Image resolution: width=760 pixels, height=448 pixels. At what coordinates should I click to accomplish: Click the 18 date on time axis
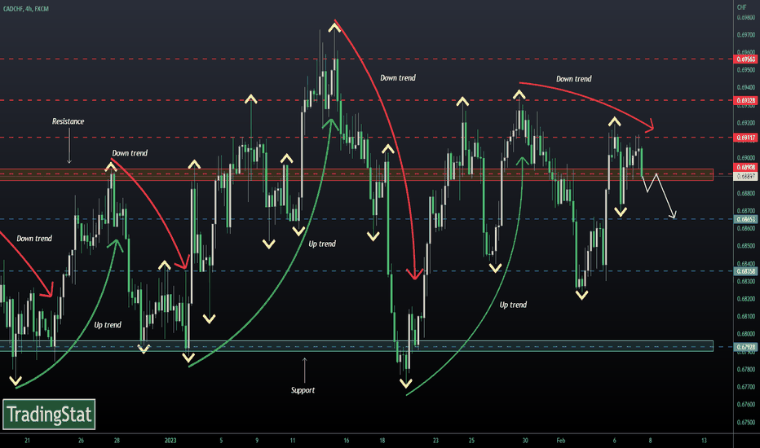click(x=382, y=441)
